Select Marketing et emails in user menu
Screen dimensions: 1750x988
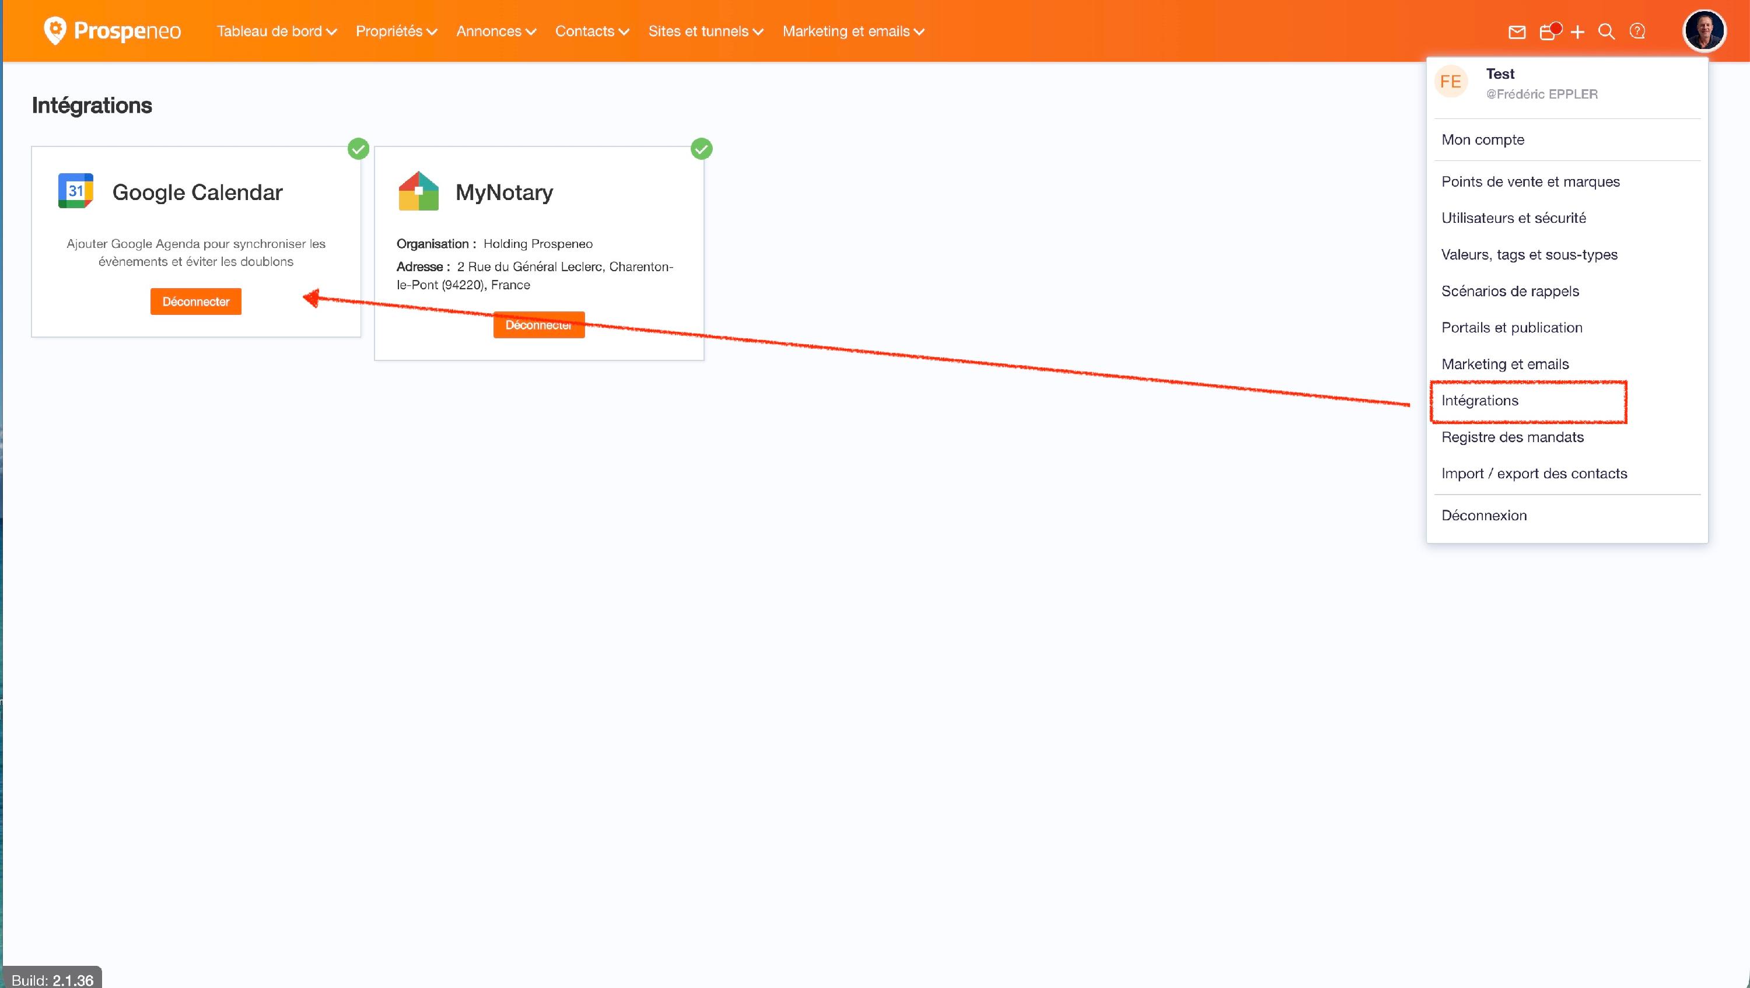tap(1506, 365)
